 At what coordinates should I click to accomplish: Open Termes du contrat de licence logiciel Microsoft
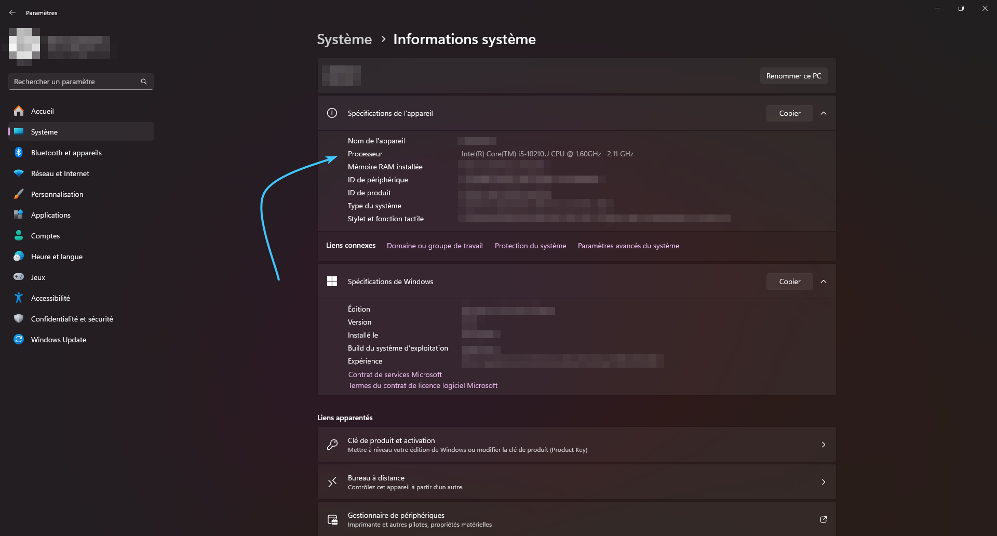(x=423, y=385)
